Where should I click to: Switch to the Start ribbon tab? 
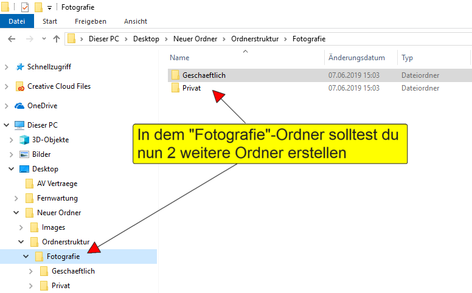(50, 21)
